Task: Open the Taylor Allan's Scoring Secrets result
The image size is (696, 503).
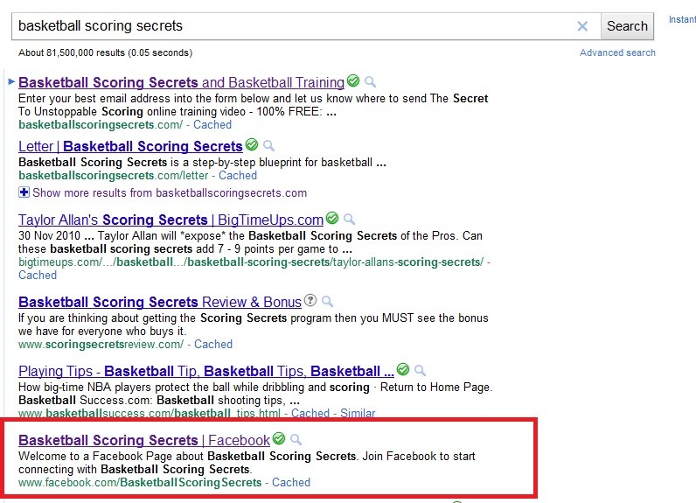Action: (x=171, y=220)
